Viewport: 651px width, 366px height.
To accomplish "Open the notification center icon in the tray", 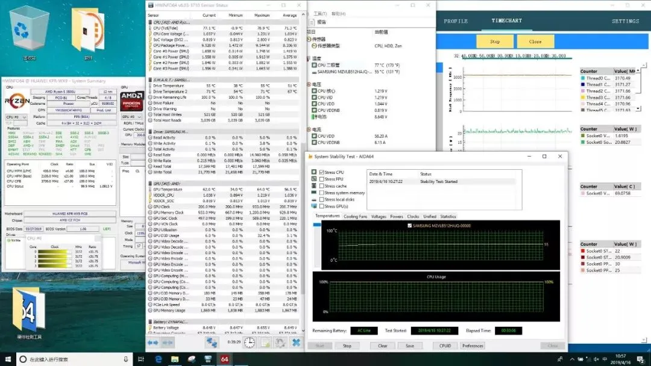I will (641, 359).
